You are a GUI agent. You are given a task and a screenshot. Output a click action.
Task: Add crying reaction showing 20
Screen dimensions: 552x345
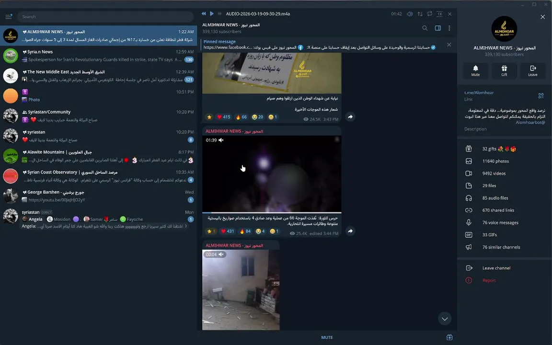point(257,117)
